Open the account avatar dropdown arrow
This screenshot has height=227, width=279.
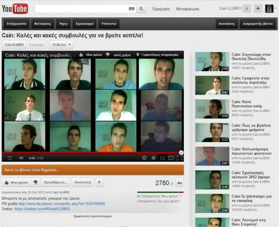(x=276, y=8)
